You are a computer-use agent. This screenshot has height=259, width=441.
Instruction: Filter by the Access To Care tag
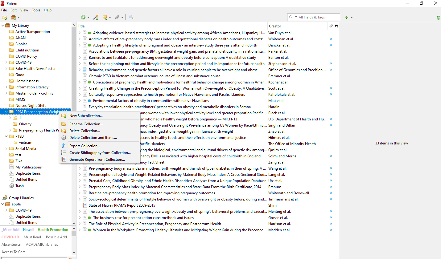coord(14,252)
